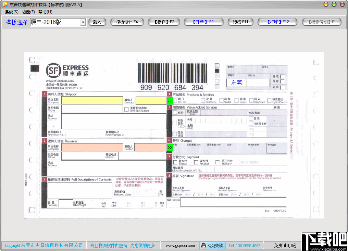This screenshot has height=251, width=348.
Task: Click the 模板选择 label
Action: click(17, 22)
